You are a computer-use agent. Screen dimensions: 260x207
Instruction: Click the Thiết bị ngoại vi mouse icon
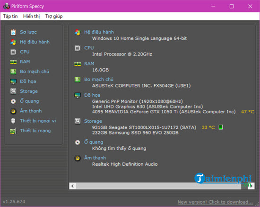(13, 121)
